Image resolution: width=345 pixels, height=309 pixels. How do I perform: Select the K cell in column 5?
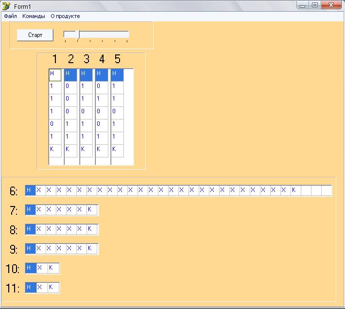click(117, 151)
